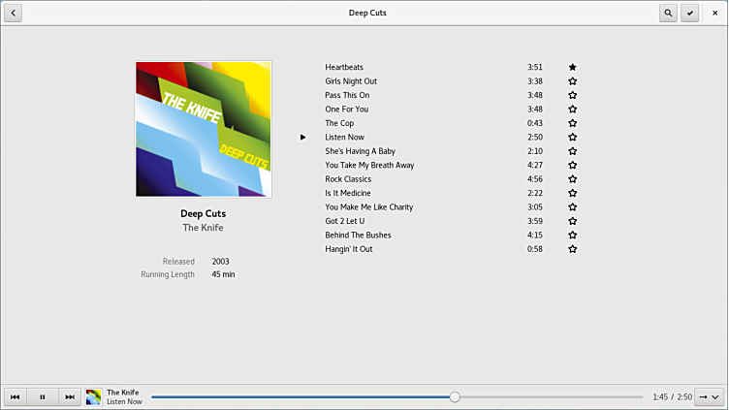Enable selection mode with checkmark button
The image size is (729, 410).
coord(690,13)
